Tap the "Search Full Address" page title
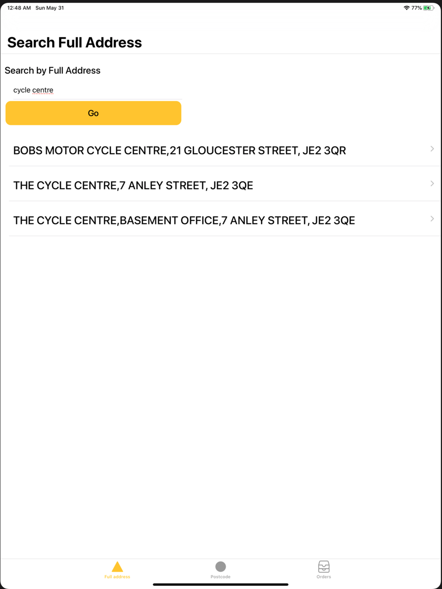The width and height of the screenshot is (442, 589). (x=75, y=42)
